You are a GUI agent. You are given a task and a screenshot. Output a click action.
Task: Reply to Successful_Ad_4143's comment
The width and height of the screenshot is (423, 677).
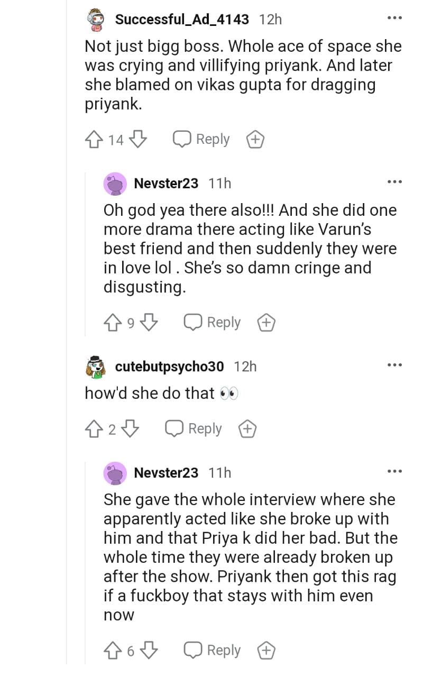click(202, 140)
